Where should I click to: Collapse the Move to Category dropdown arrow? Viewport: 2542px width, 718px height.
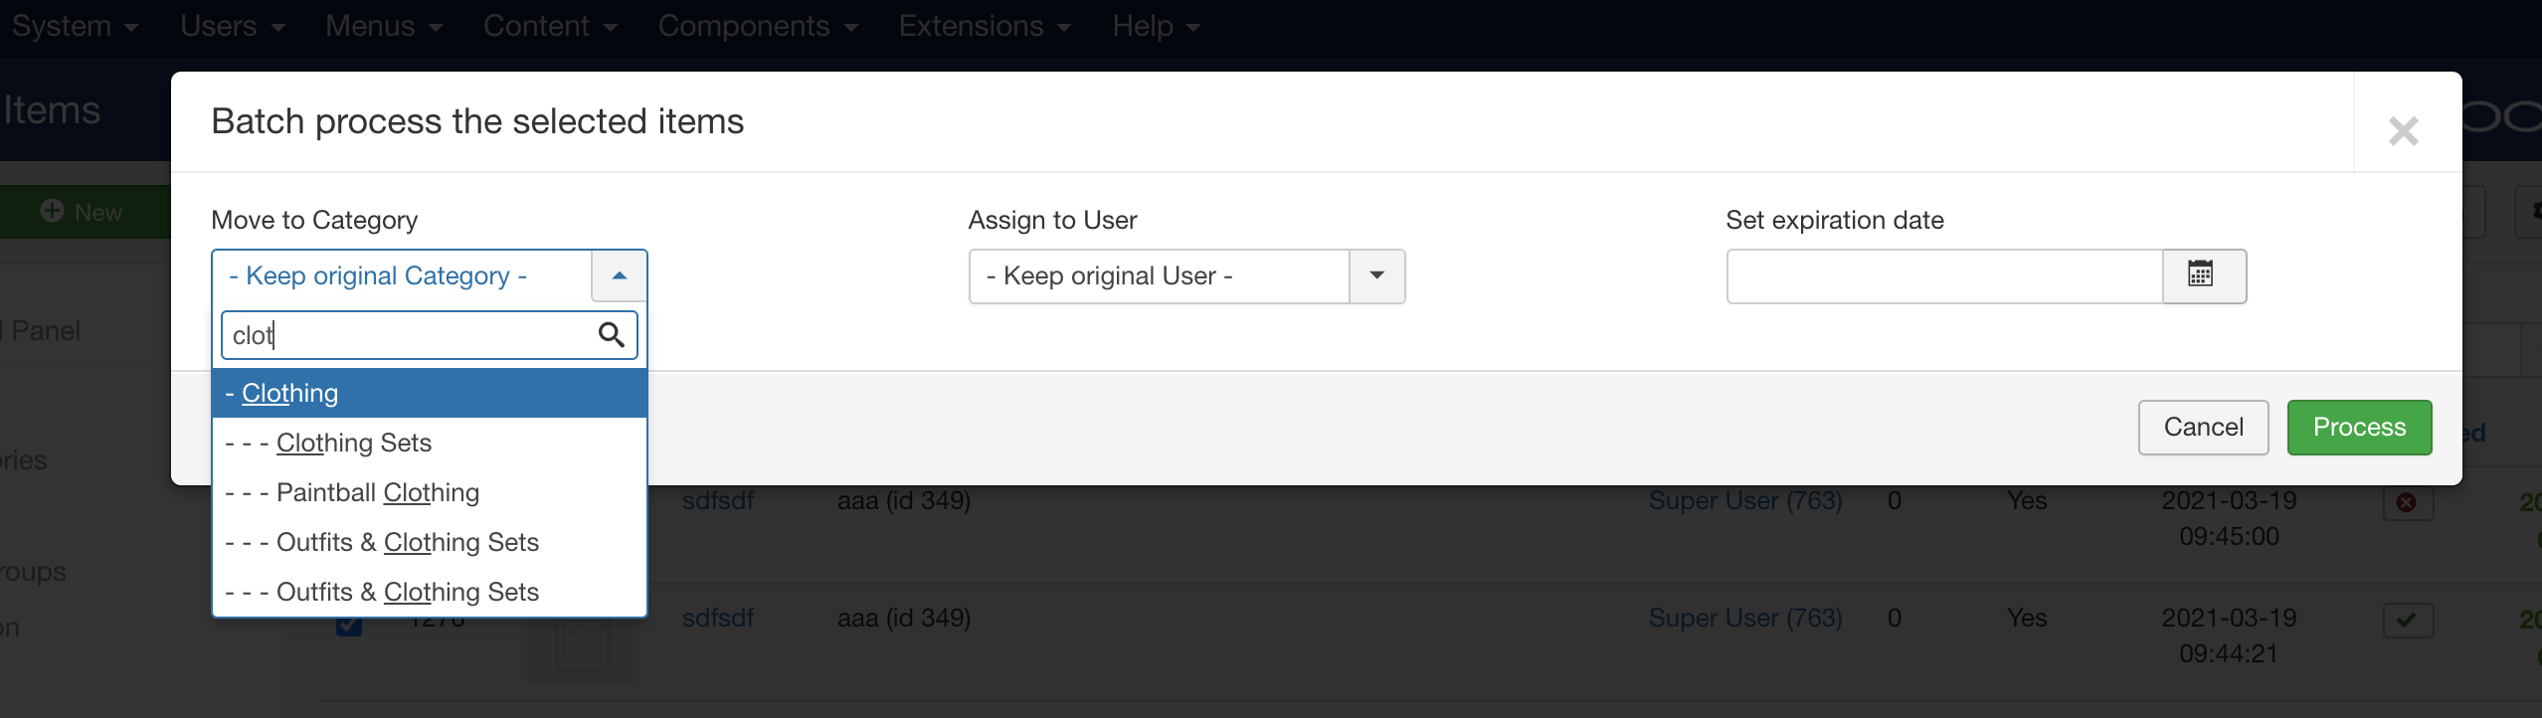(x=620, y=275)
